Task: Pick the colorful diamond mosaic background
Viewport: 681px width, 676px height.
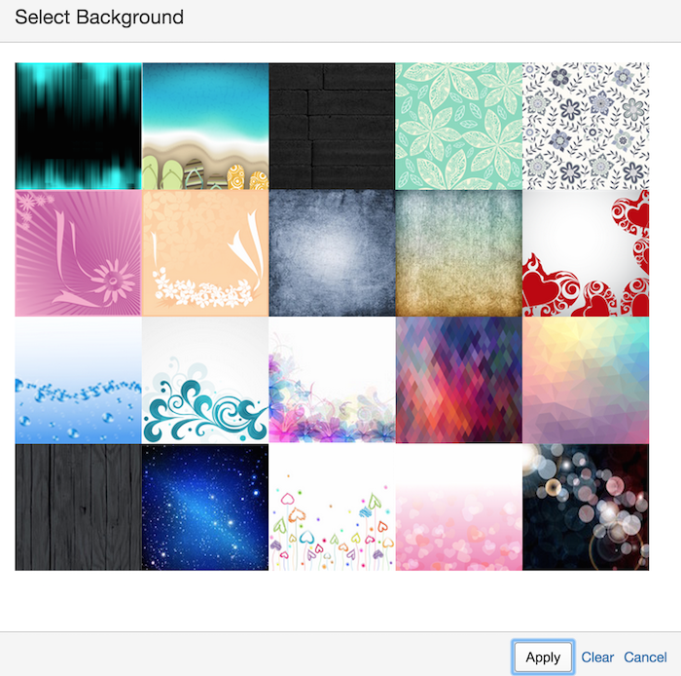Action: (459, 380)
